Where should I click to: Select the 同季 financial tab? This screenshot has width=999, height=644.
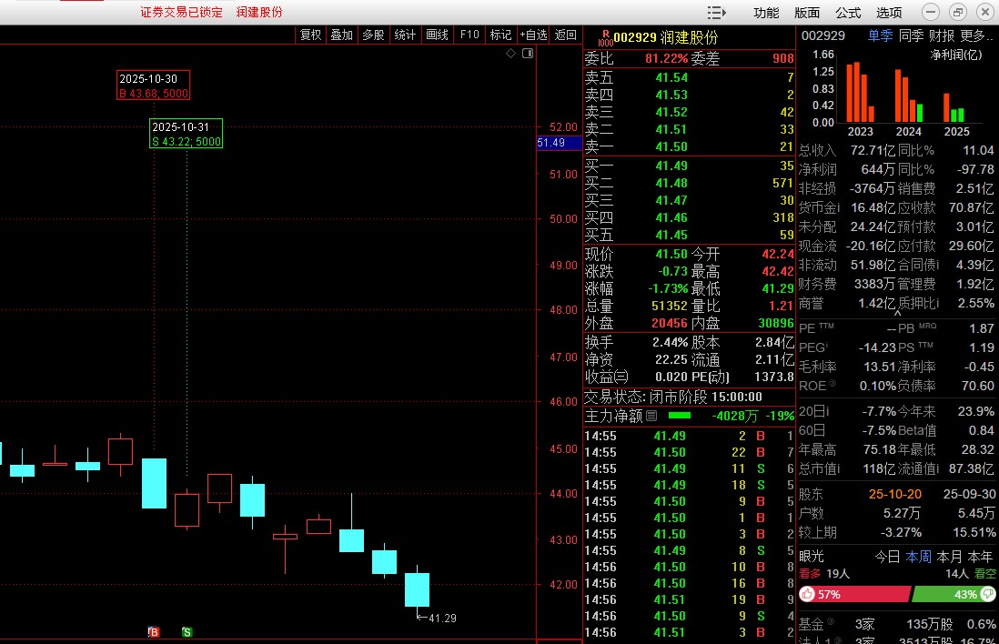click(911, 35)
